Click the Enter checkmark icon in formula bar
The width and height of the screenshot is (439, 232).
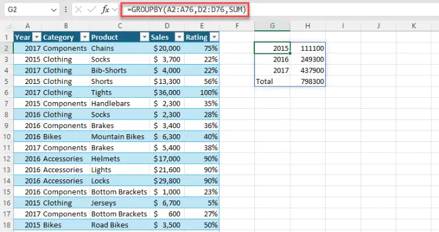point(91,10)
